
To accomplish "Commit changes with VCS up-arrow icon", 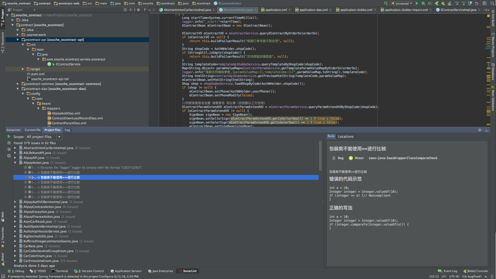I will point(463,3).
